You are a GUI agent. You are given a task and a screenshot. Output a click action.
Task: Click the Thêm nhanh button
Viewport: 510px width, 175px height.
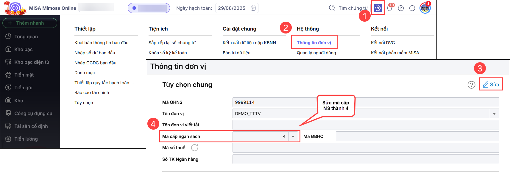(30, 23)
